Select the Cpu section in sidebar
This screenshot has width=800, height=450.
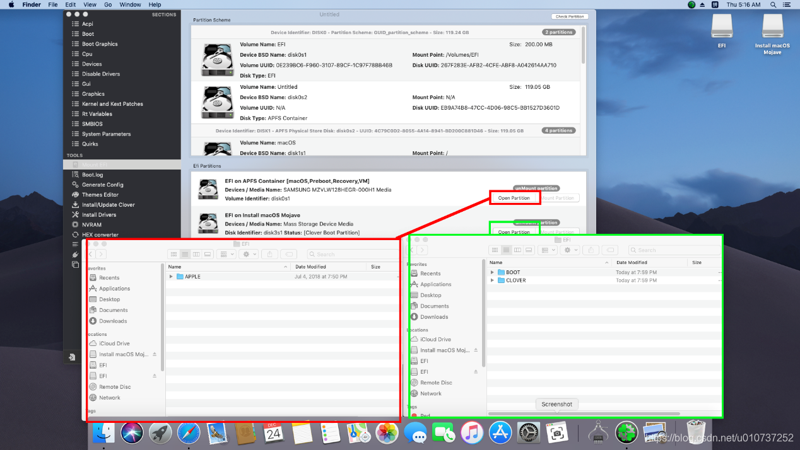click(87, 54)
